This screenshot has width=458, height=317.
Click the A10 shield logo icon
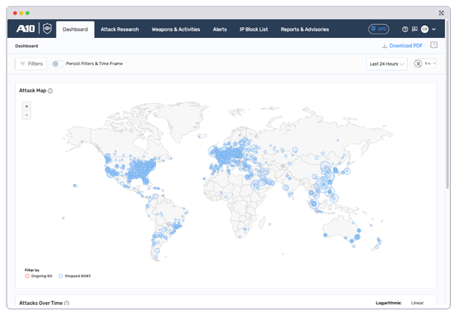pos(47,29)
